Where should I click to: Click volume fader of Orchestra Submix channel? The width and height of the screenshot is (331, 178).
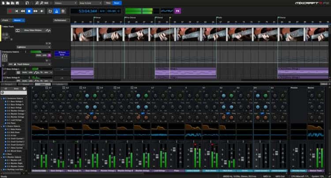(38, 157)
